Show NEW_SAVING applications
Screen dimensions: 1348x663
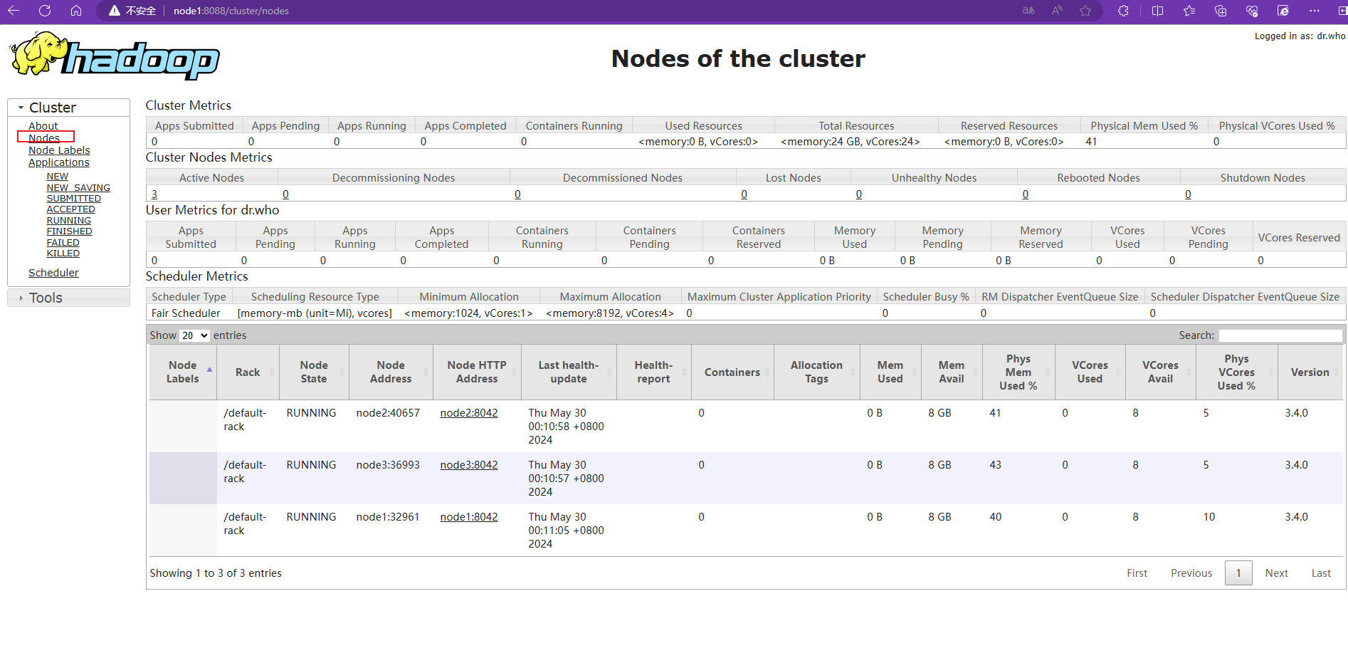click(78, 188)
